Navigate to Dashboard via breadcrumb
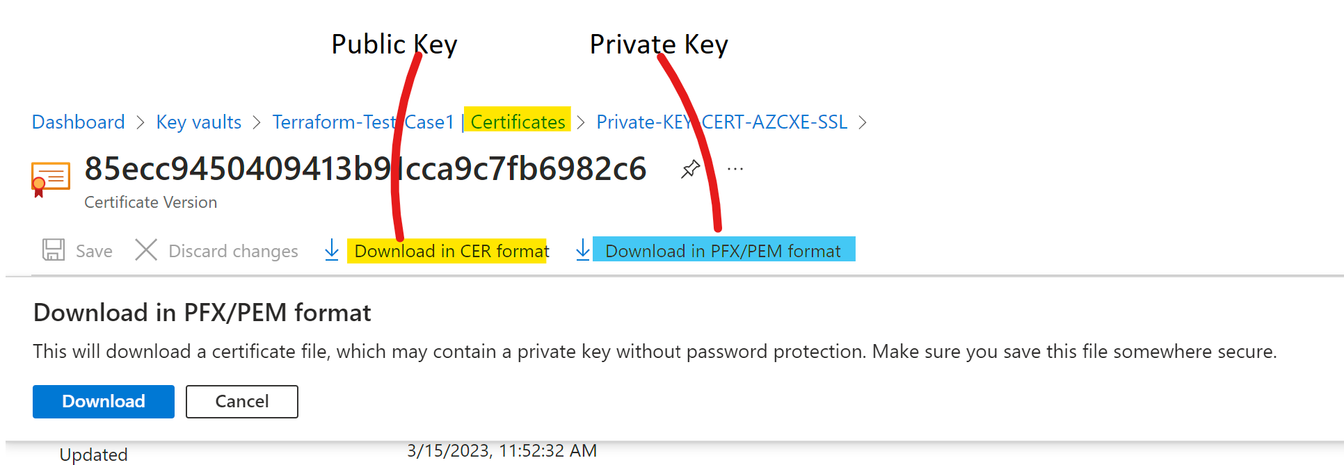This screenshot has height=465, width=1344. click(x=77, y=122)
